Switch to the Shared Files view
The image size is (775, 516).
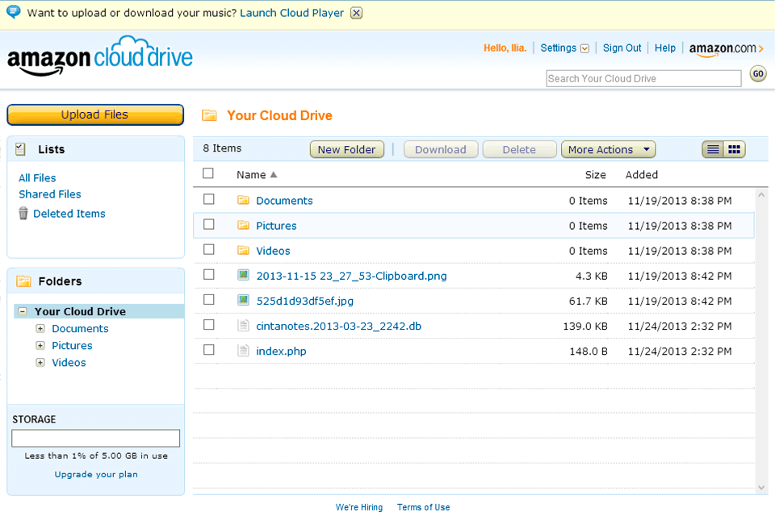click(49, 194)
